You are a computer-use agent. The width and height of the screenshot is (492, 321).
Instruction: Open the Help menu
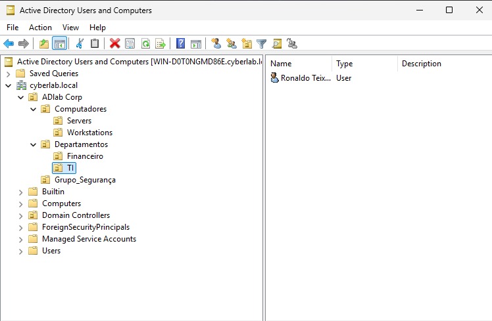(97, 28)
